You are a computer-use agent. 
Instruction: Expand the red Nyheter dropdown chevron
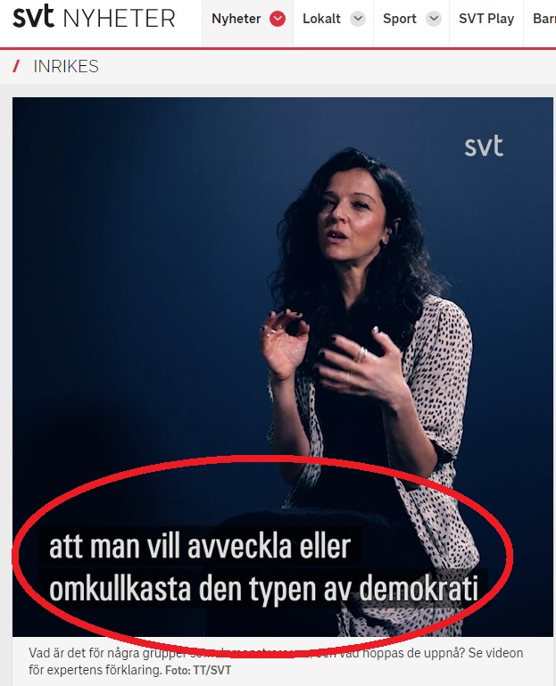(x=278, y=19)
